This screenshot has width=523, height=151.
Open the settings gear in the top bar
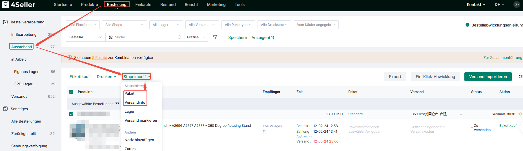coord(517,5)
